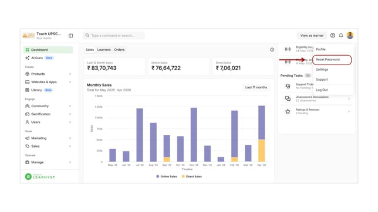Click the Unanswered Discussions chat icon
The width and height of the screenshot is (378, 212).
288,98
